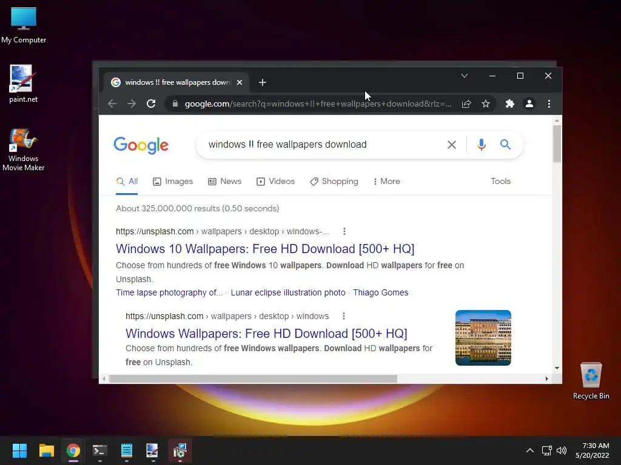Select the My Computer desktop icon
This screenshot has height=465, width=621.
point(24,25)
